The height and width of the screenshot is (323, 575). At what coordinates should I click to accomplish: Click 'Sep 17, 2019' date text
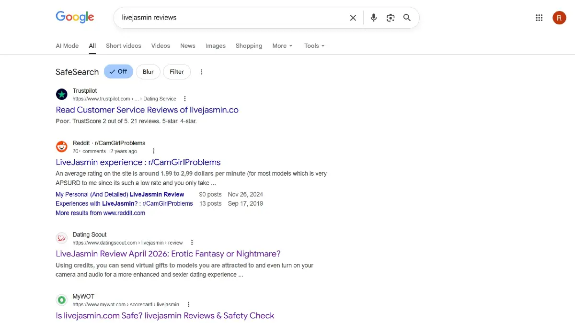pos(245,203)
